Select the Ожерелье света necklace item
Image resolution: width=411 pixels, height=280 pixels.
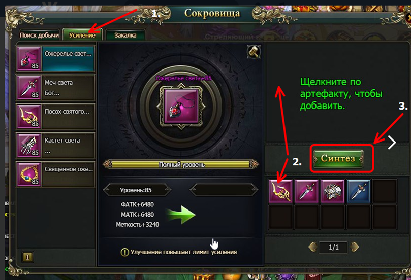point(55,59)
